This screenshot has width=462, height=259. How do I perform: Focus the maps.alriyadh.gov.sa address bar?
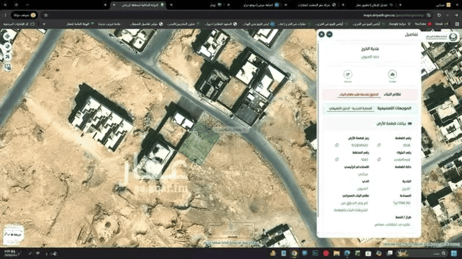[x=236, y=15]
